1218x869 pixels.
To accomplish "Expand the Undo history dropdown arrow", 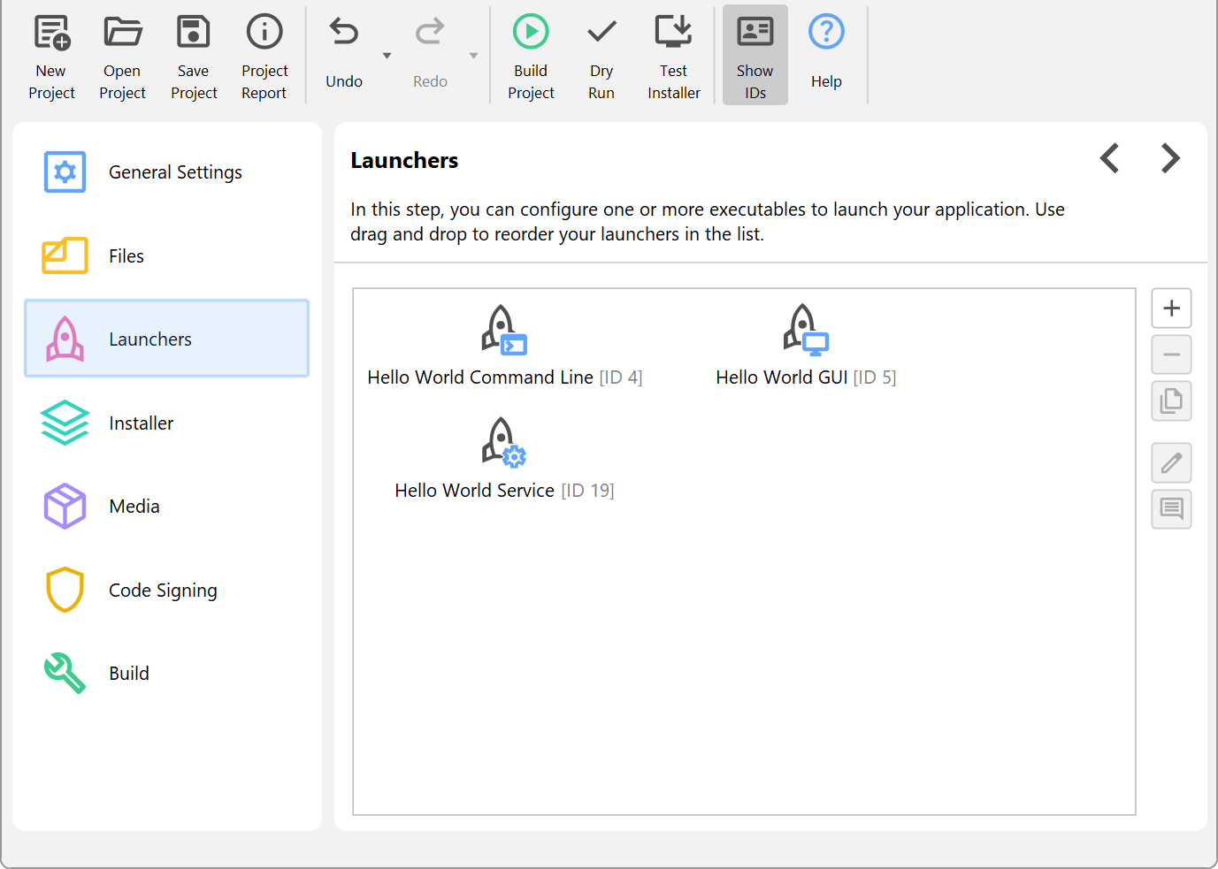I will [387, 56].
